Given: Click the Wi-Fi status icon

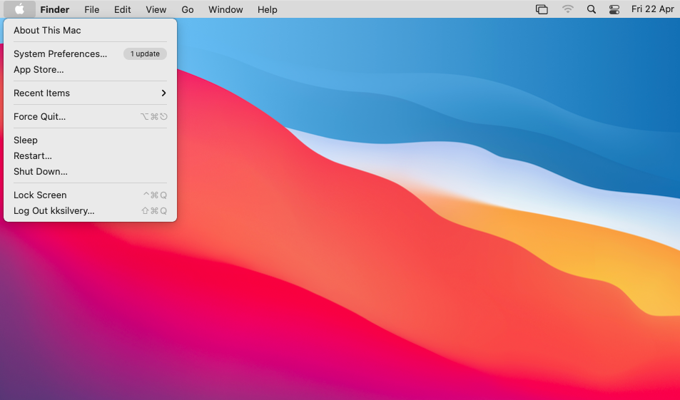Looking at the screenshot, I should 567,9.
